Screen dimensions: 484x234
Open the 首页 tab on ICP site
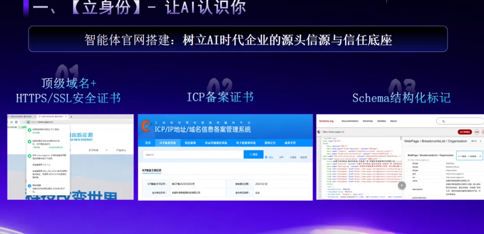[148, 142]
